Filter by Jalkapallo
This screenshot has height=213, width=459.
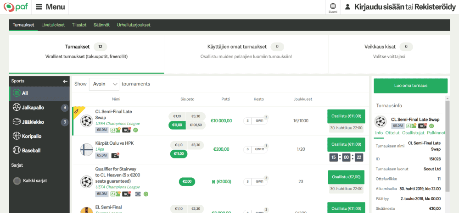(39, 108)
